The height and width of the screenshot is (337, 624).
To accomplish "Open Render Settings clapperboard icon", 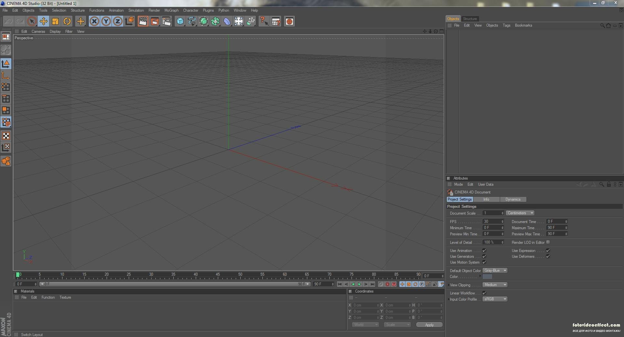I will pos(166,21).
